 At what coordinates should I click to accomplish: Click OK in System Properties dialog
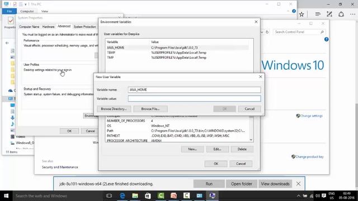click(x=69, y=131)
